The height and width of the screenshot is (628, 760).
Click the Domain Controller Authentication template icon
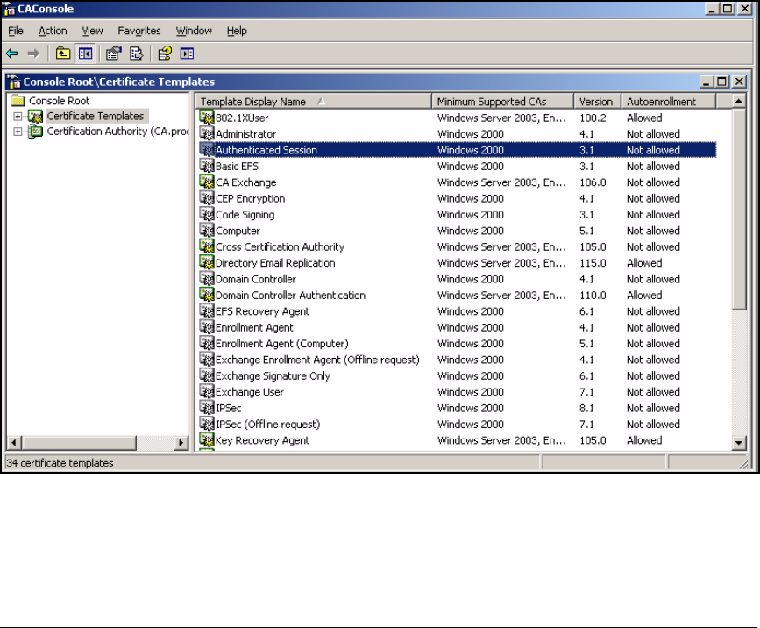point(207,295)
